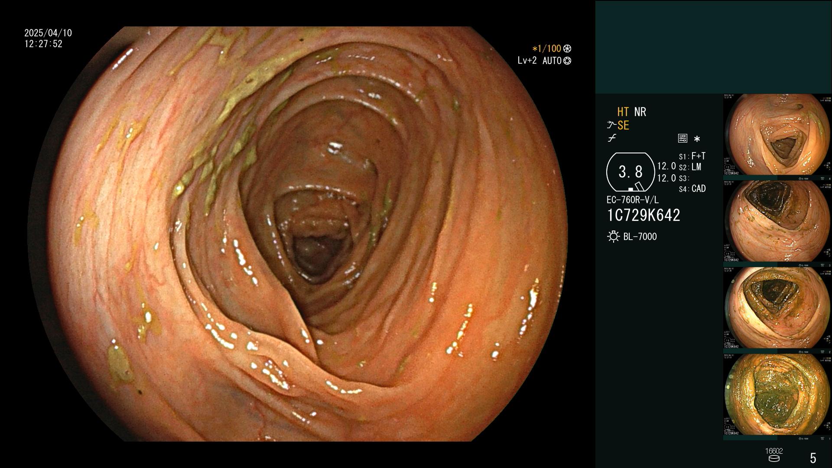Click the storage disk icon under 16602
The height and width of the screenshot is (468, 832).
[x=773, y=458]
